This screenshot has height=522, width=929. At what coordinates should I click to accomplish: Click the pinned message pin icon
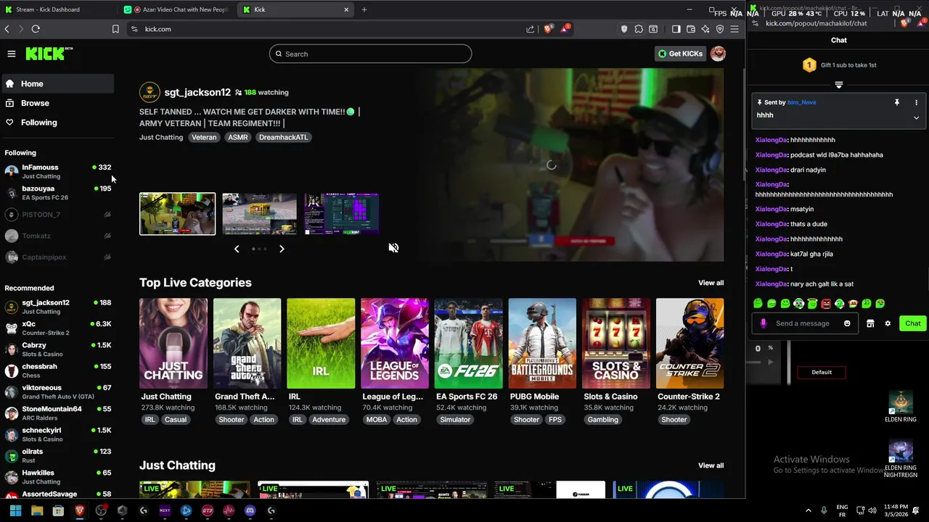click(897, 102)
